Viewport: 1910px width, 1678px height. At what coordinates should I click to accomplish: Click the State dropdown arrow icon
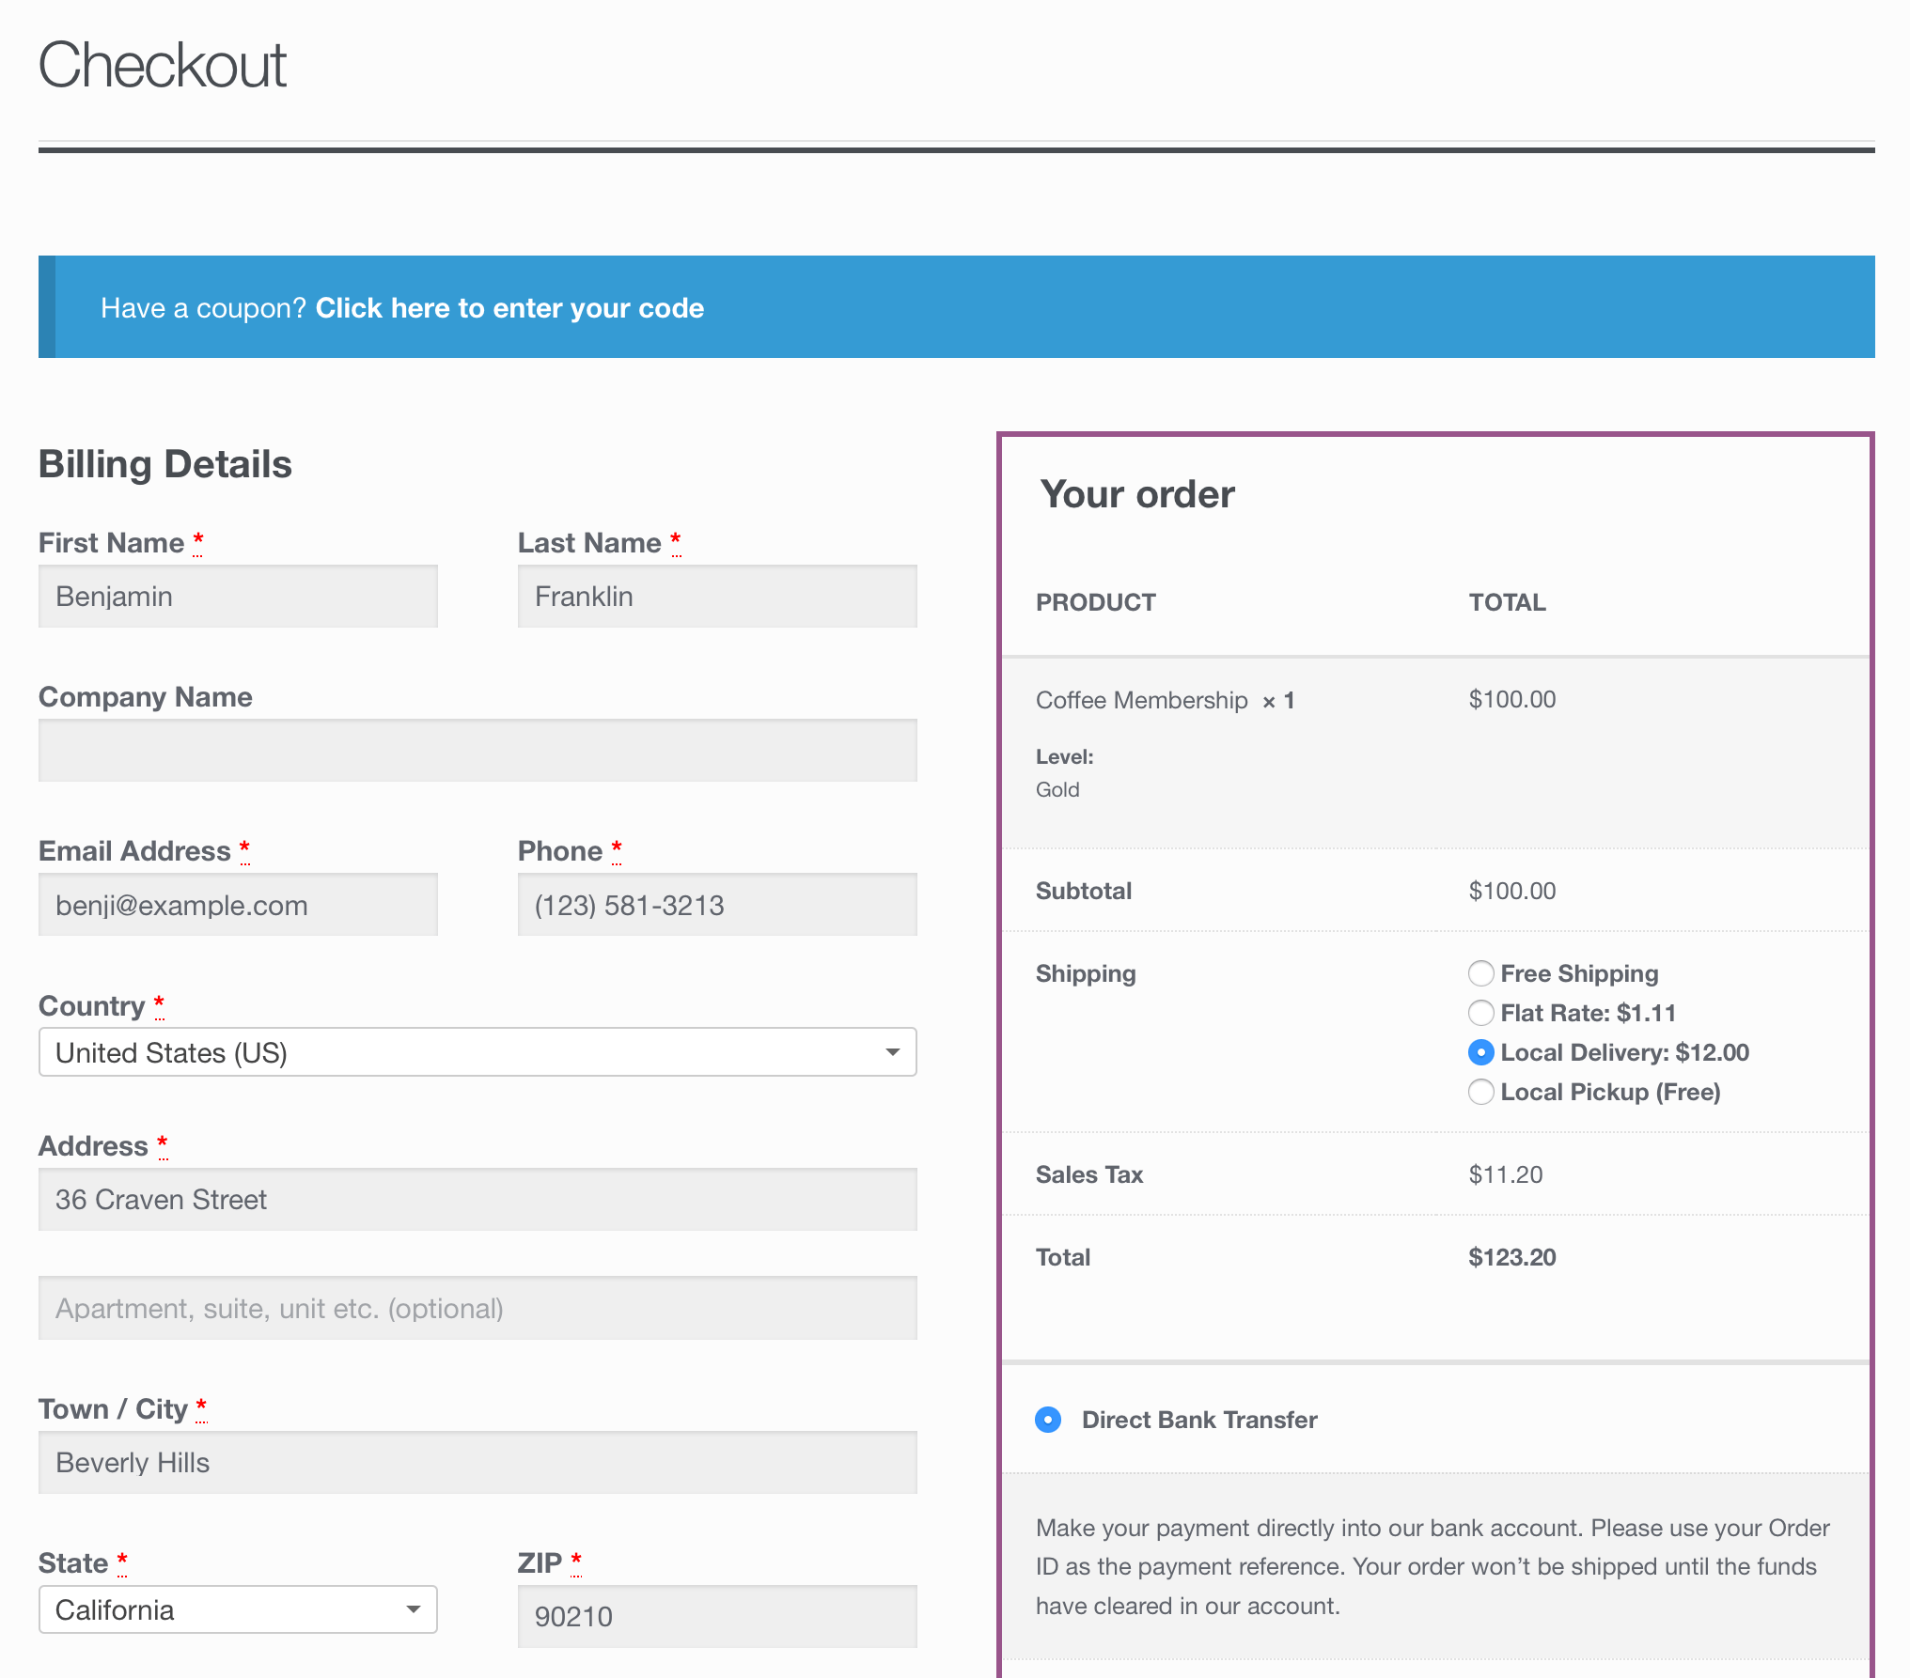click(413, 1609)
